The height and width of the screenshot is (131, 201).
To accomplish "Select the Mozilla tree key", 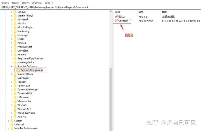I will tap(21, 23).
